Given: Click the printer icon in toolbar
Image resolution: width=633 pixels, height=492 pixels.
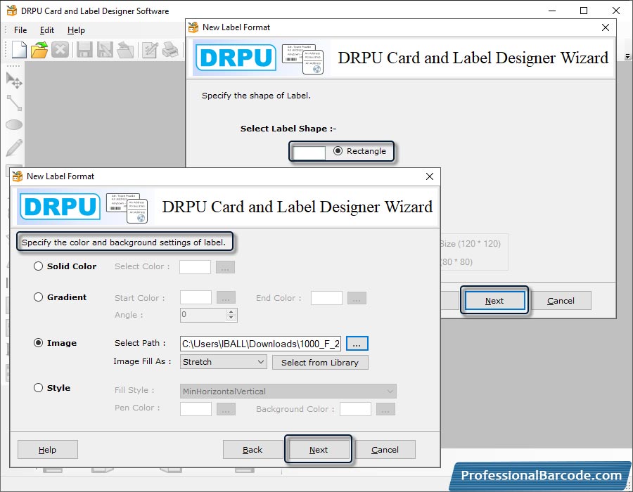Looking at the screenshot, I should point(170,50).
